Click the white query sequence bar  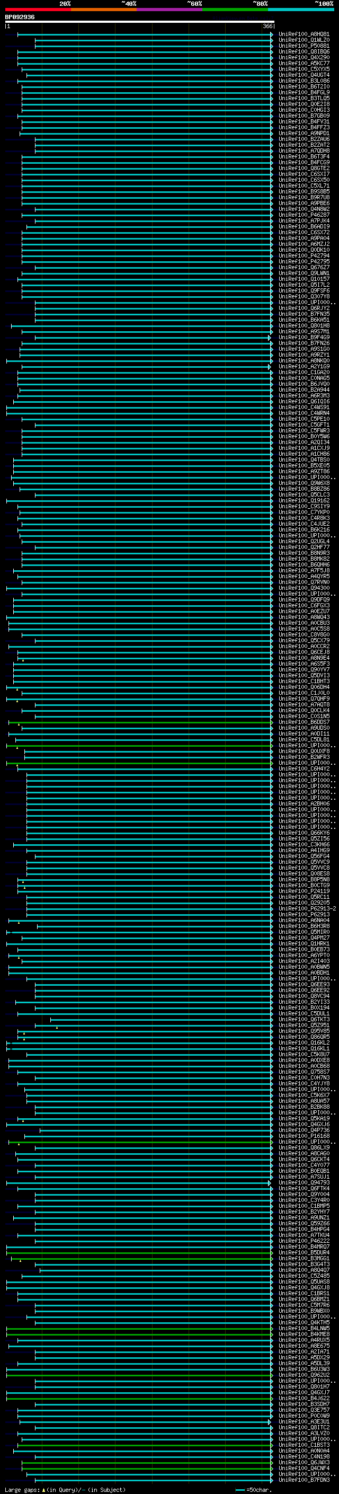tap(140, 22)
